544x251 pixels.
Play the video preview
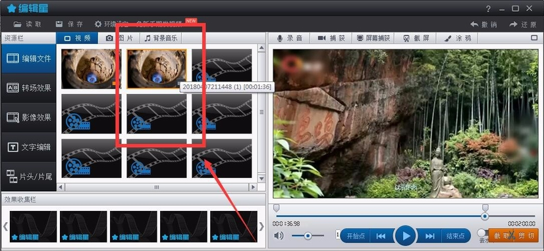pos(405,236)
